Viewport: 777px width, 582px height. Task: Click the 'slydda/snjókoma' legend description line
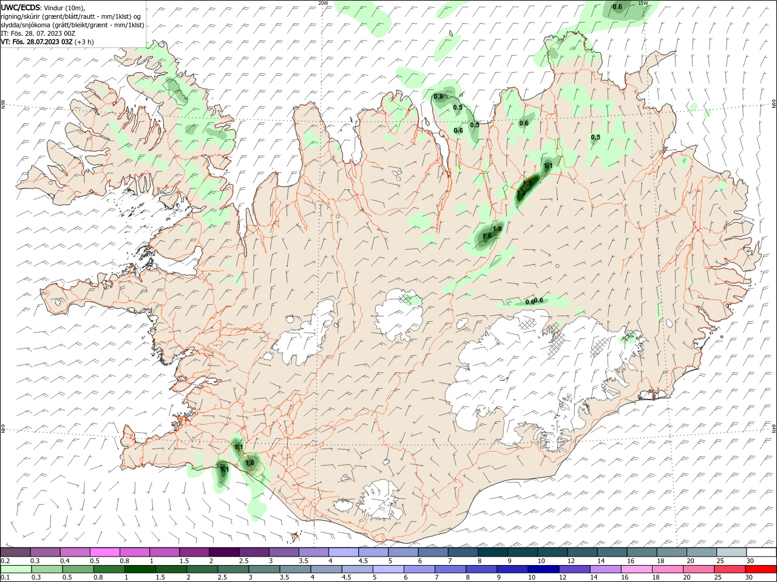pos(73,25)
